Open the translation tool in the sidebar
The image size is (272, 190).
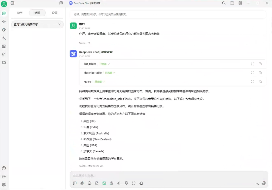(4, 38)
